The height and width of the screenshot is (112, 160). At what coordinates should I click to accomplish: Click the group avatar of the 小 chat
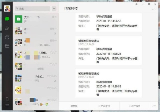18,43
